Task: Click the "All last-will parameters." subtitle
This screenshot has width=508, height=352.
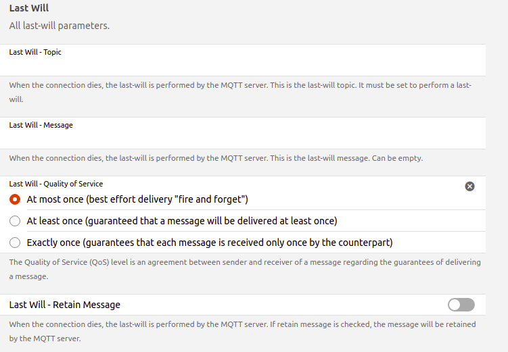Action: (x=59, y=26)
